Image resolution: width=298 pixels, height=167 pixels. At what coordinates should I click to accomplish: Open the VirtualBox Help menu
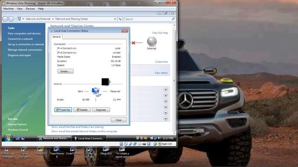pyautogui.click(x=41, y=9)
